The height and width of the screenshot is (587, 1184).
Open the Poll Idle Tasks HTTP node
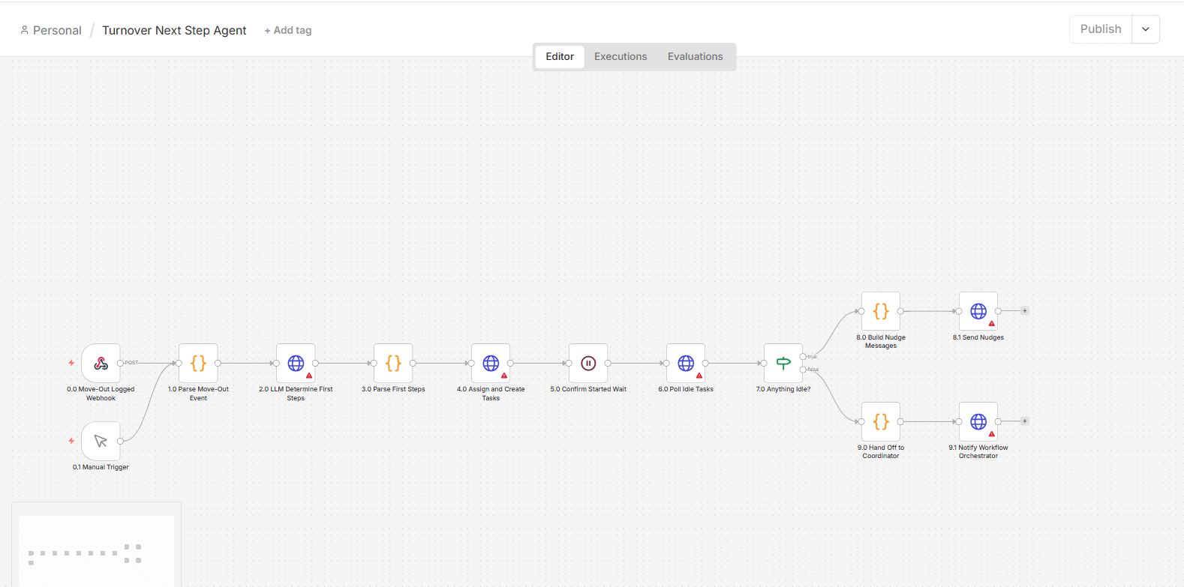click(x=686, y=363)
